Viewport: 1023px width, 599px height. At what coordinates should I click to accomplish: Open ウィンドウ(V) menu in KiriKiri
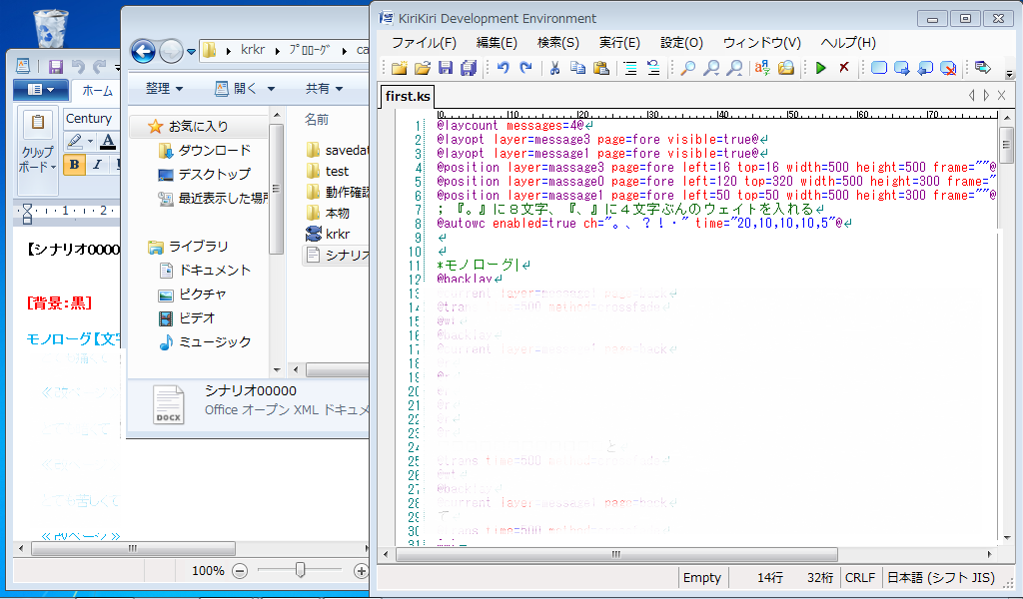pos(761,43)
